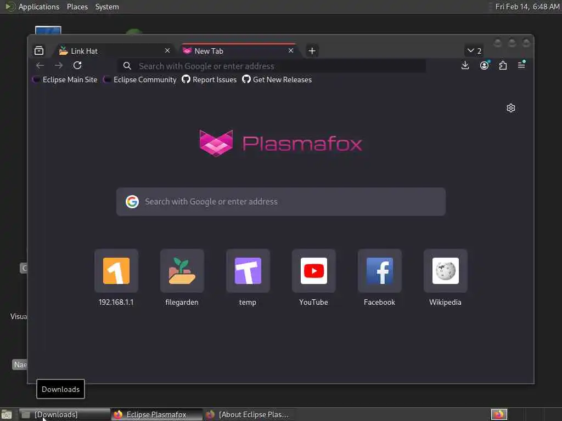Select the New Tab tab

click(239, 51)
